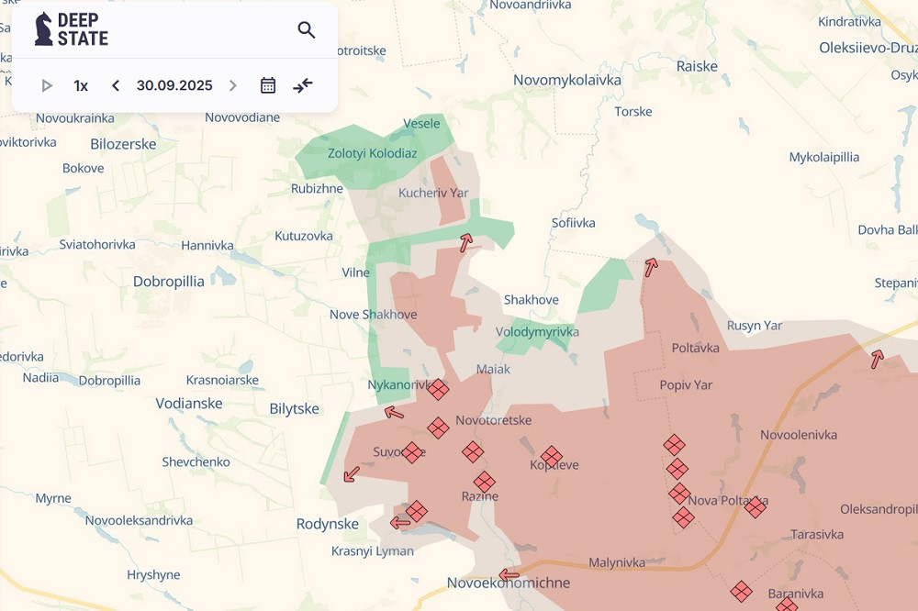Change the 1x playback speed

81,85
